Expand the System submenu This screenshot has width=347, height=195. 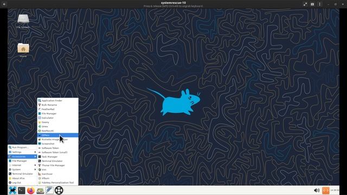[22, 170]
